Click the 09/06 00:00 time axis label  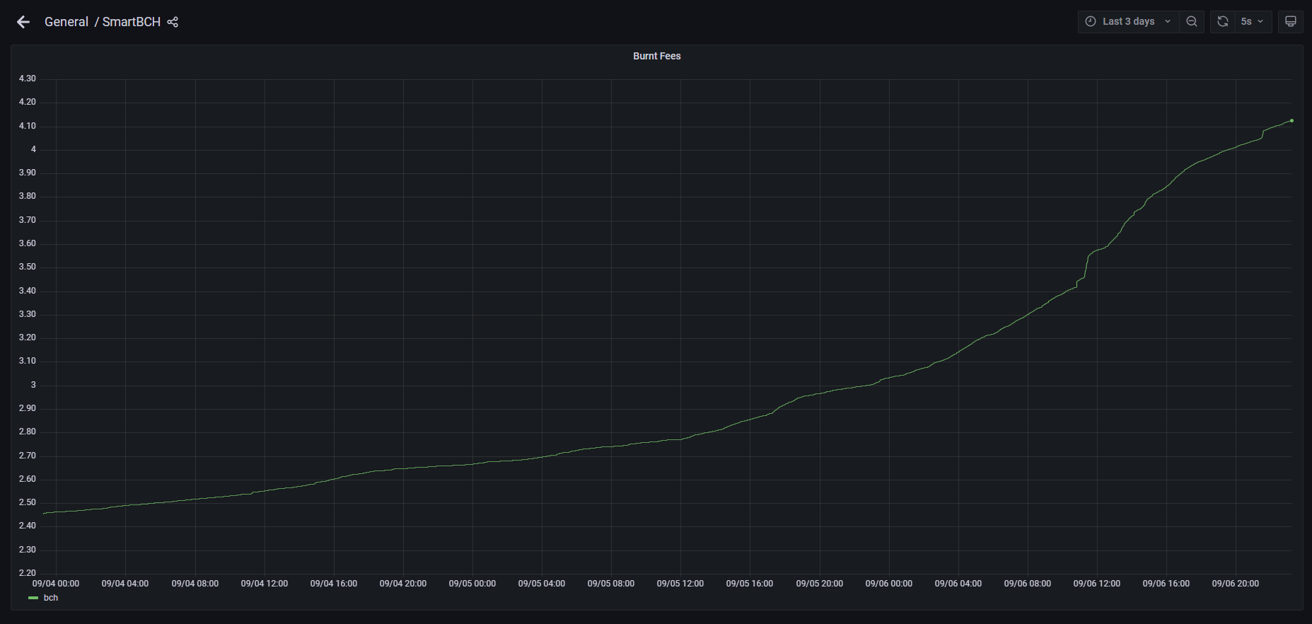click(889, 584)
